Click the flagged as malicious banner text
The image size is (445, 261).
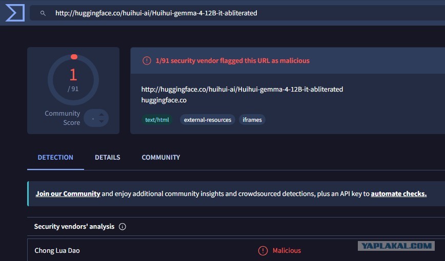point(232,61)
